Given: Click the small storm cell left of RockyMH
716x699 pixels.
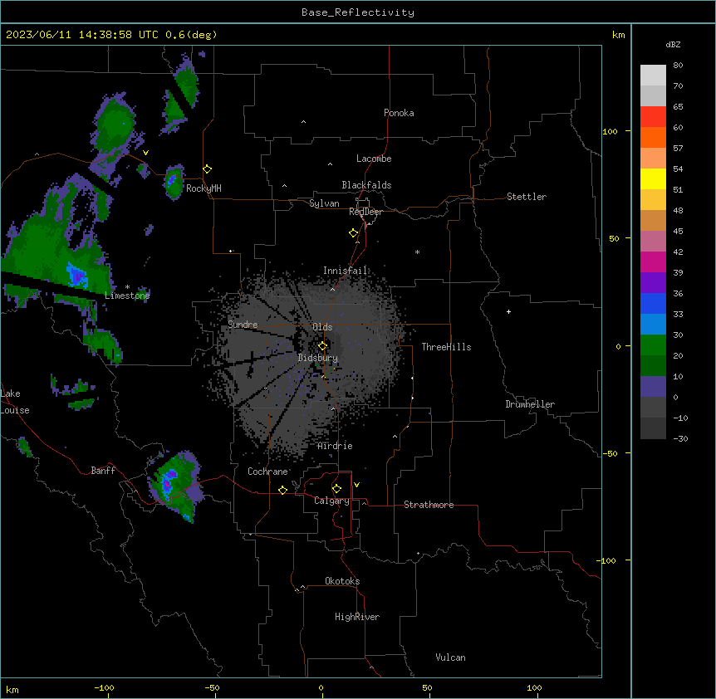Looking at the screenshot, I should click(x=174, y=182).
